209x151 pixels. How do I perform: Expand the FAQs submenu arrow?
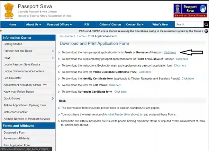coord(53,58)
